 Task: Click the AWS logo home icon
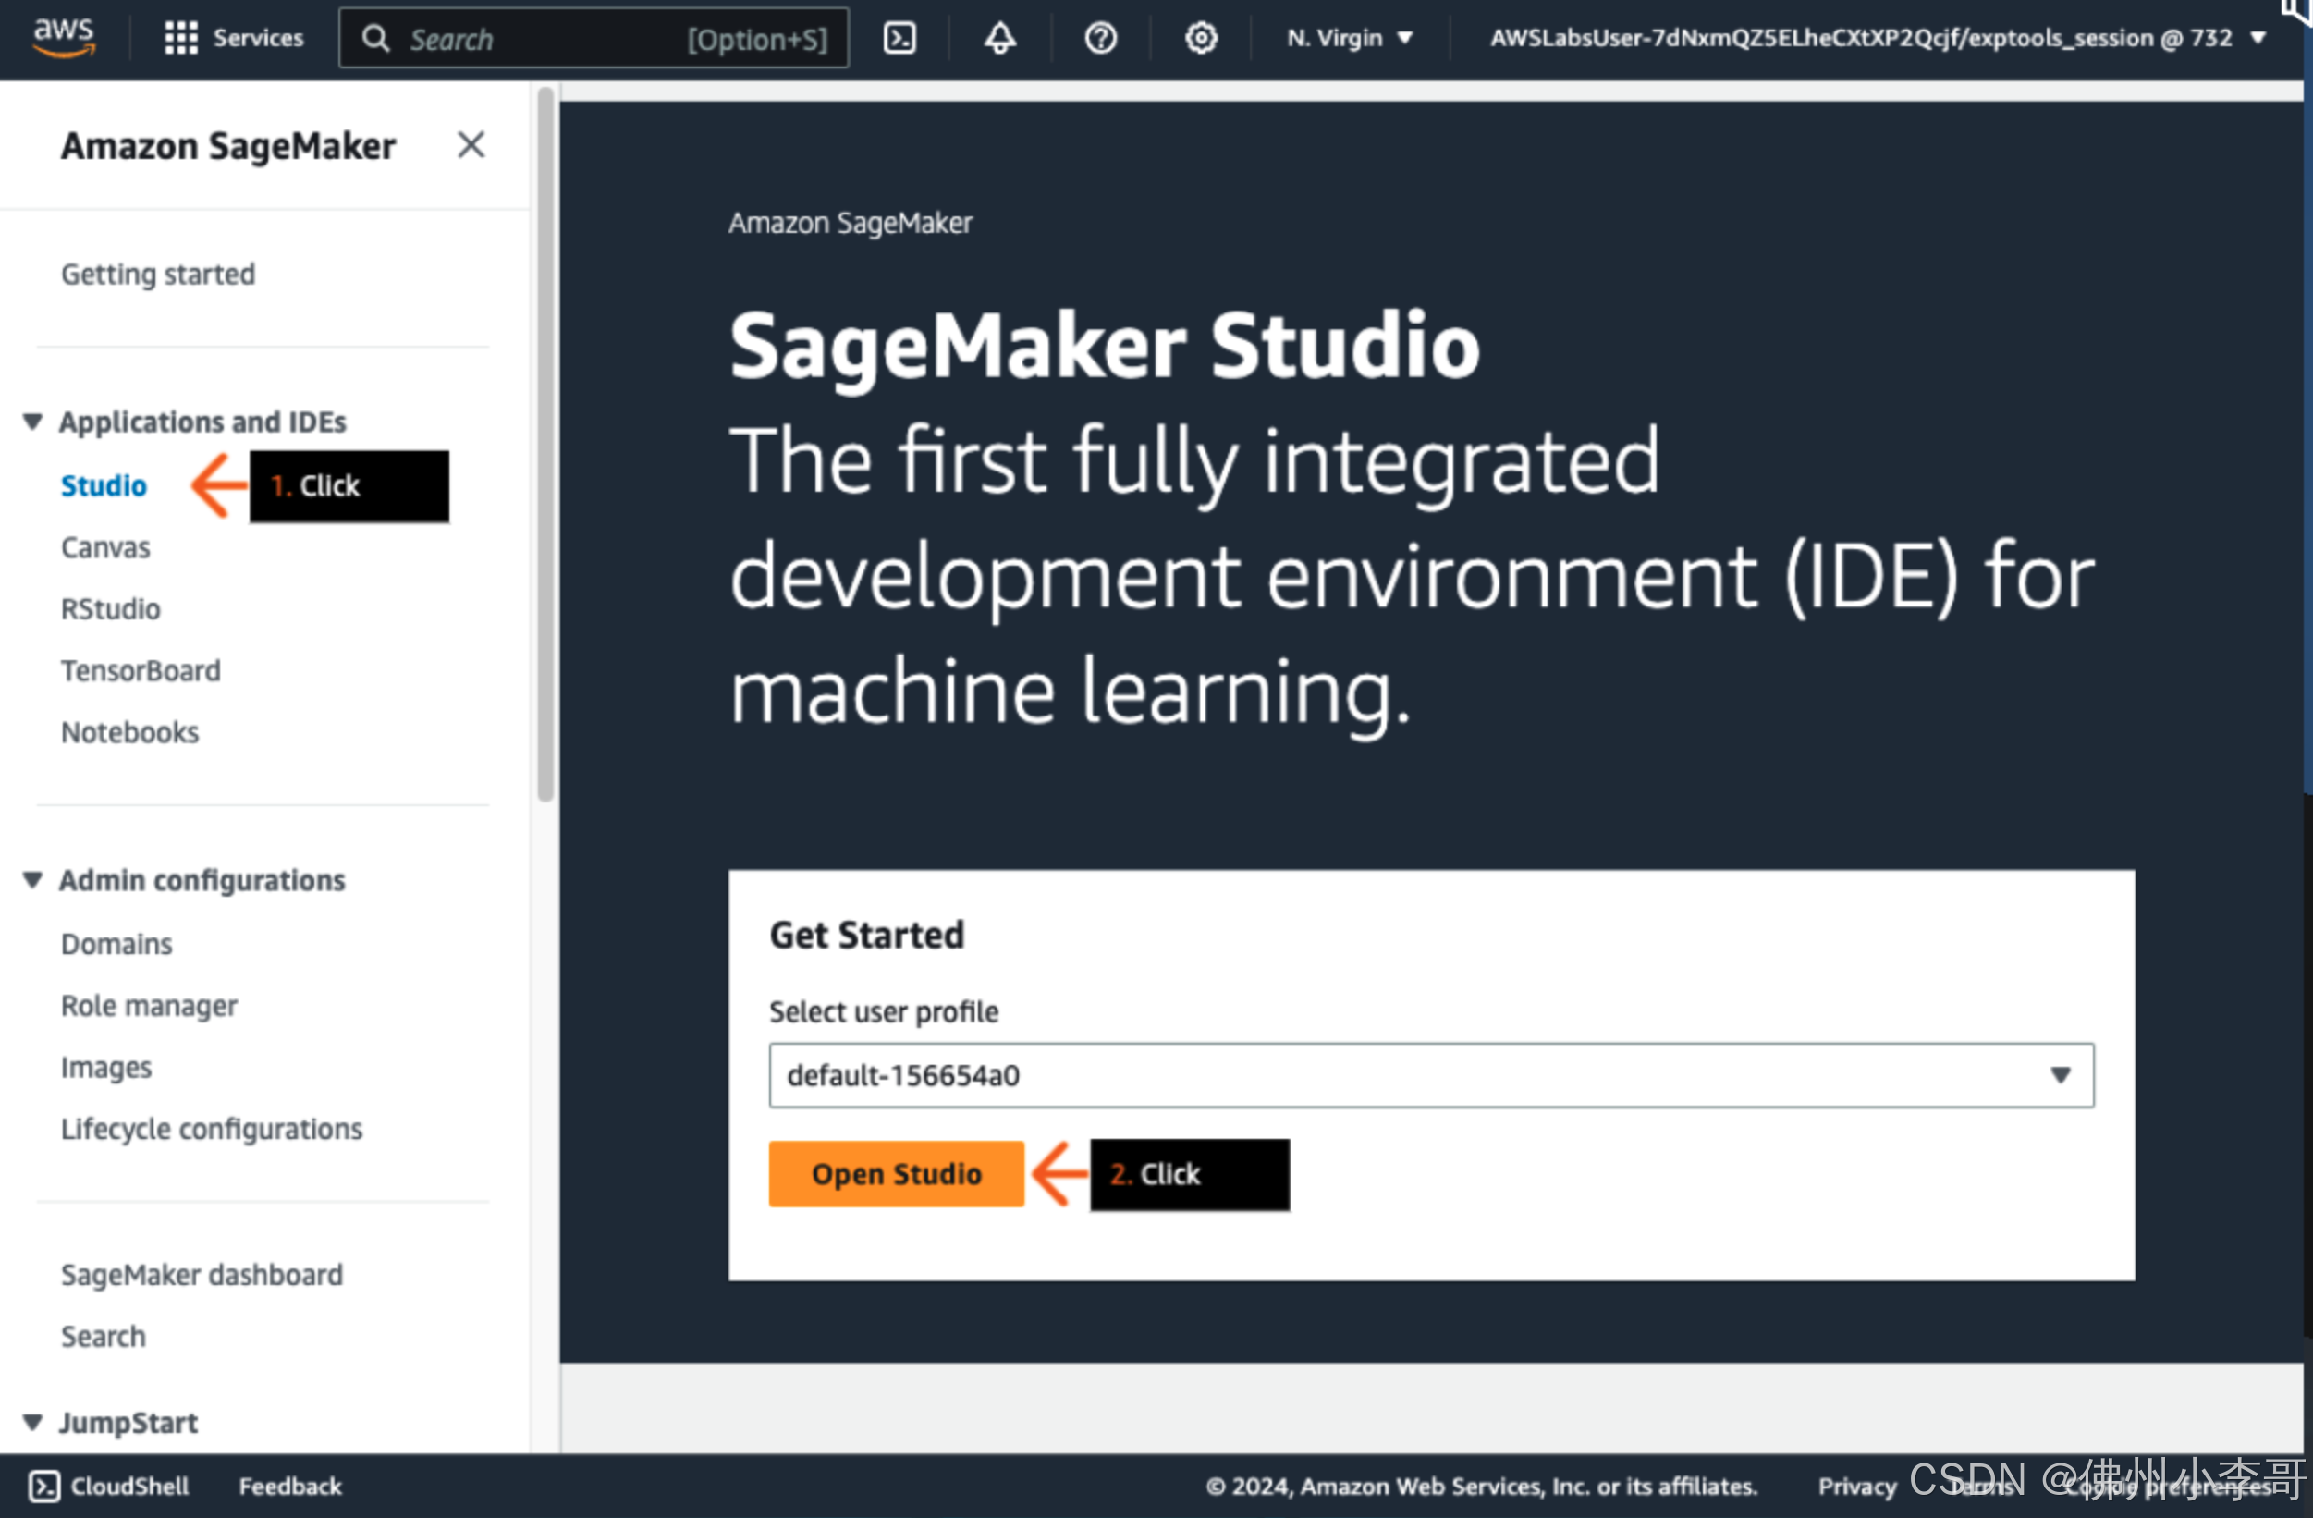point(64,37)
